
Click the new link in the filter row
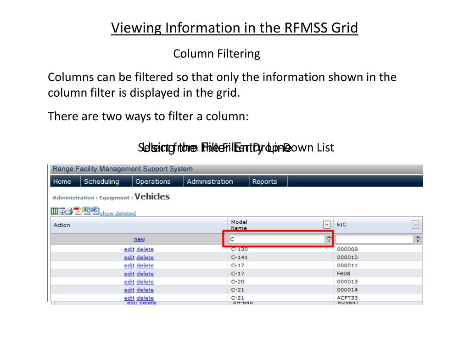140,239
